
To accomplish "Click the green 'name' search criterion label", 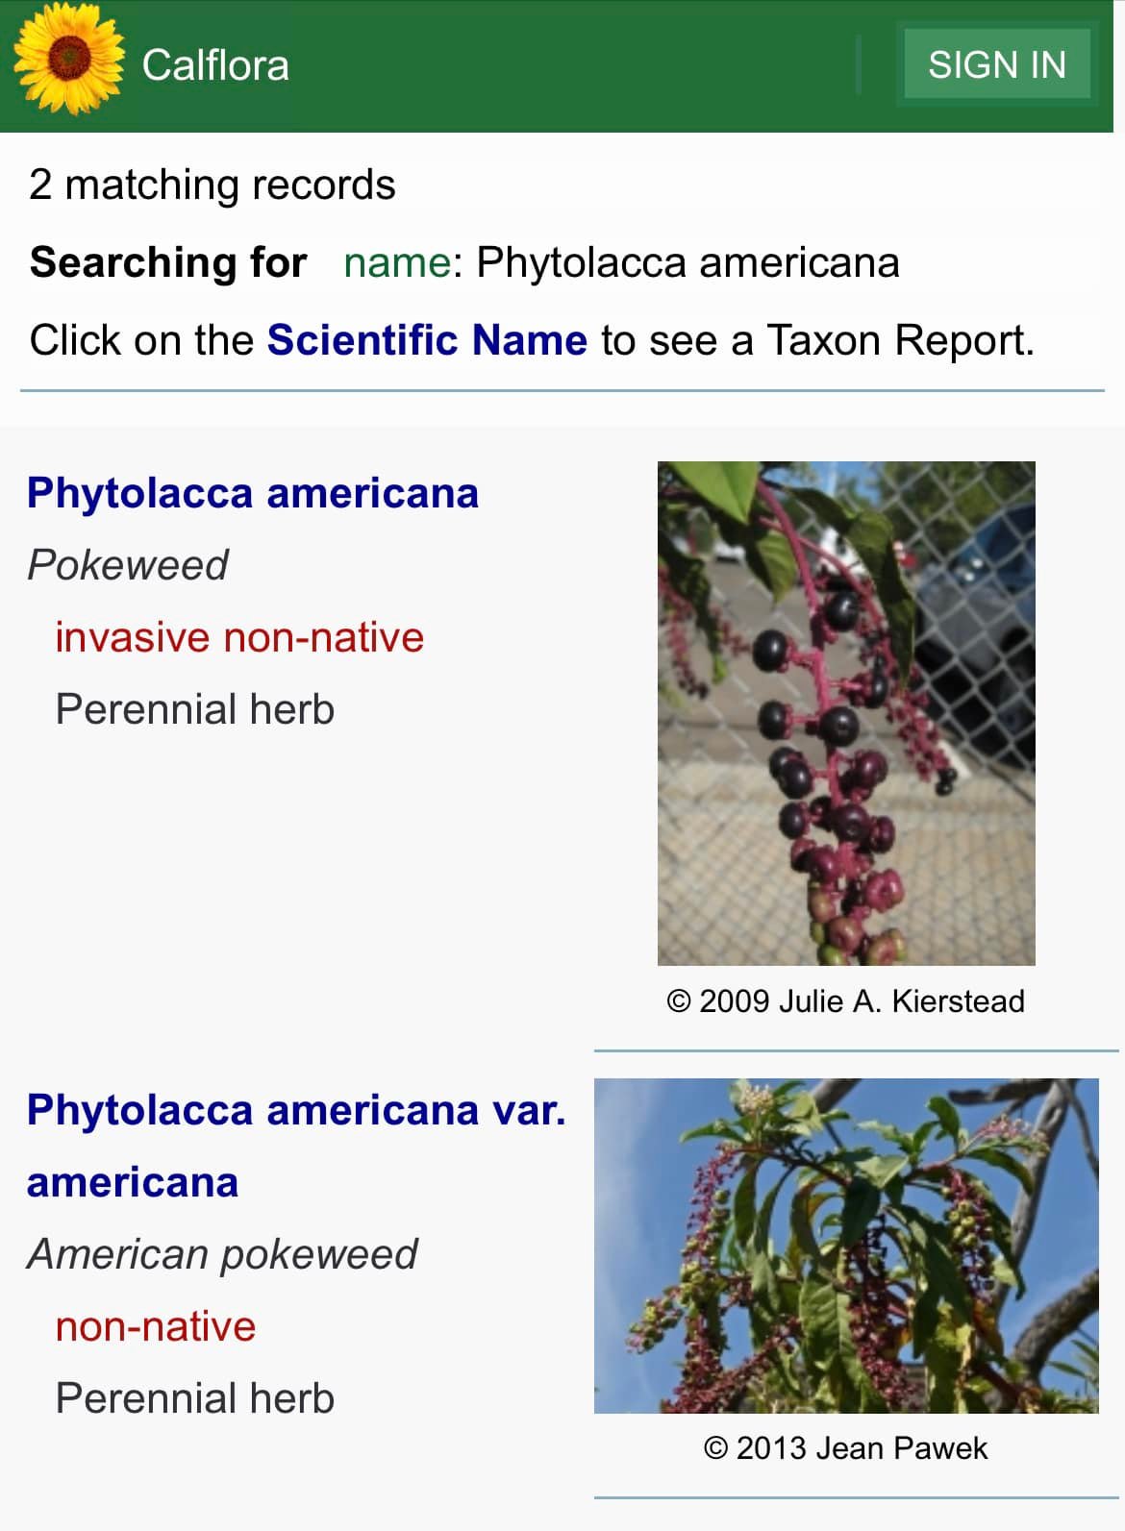I will 397,262.
